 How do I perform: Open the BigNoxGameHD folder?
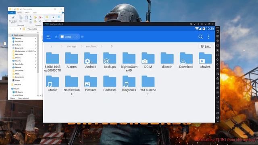(x=129, y=62)
